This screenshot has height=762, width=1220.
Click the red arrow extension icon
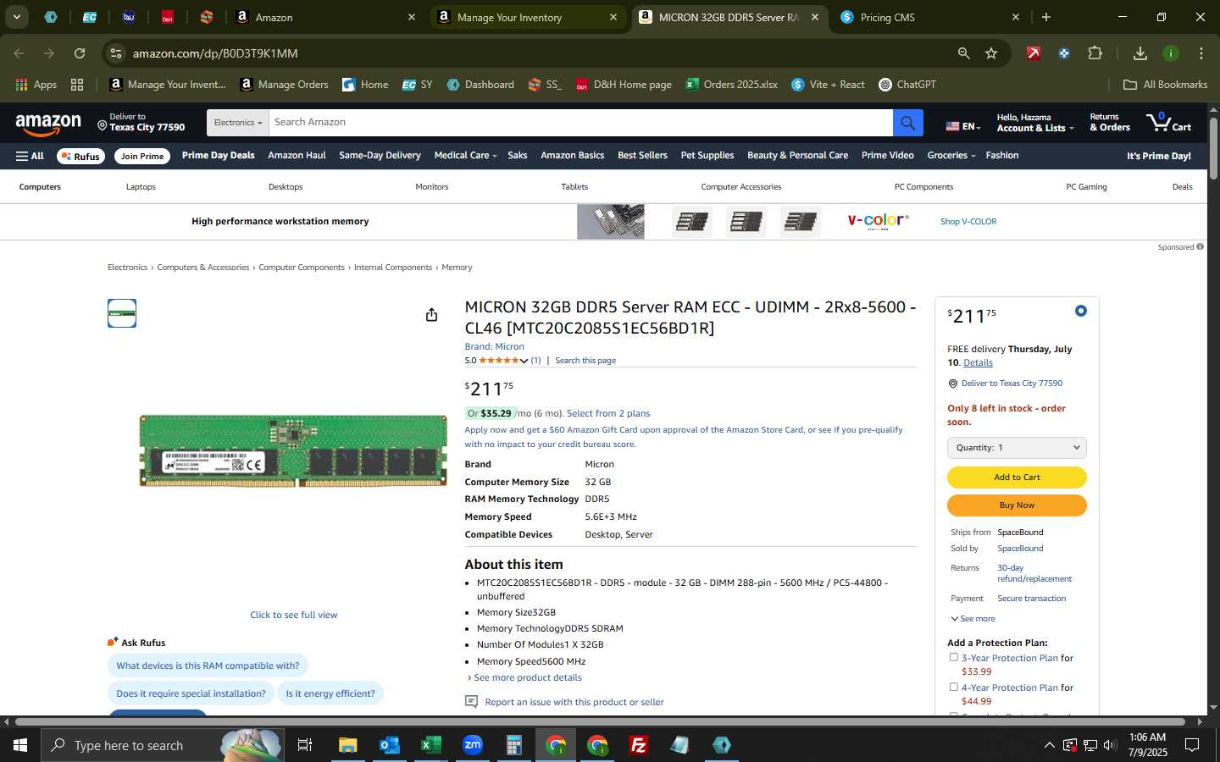click(x=1033, y=53)
